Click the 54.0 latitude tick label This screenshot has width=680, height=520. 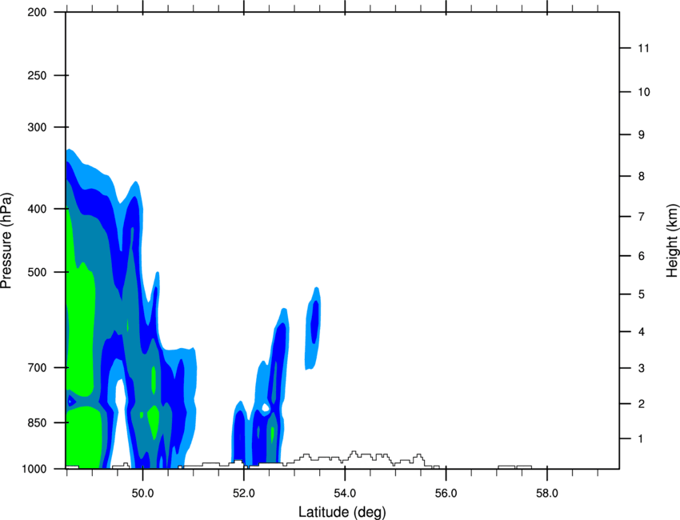click(x=345, y=493)
